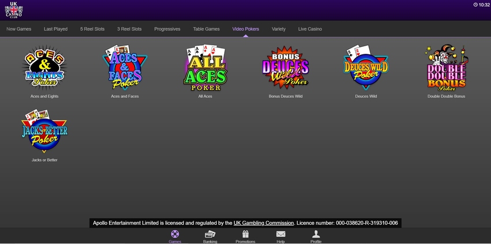Open the Promotions gift icon
491x244 pixels.
(x=245, y=234)
